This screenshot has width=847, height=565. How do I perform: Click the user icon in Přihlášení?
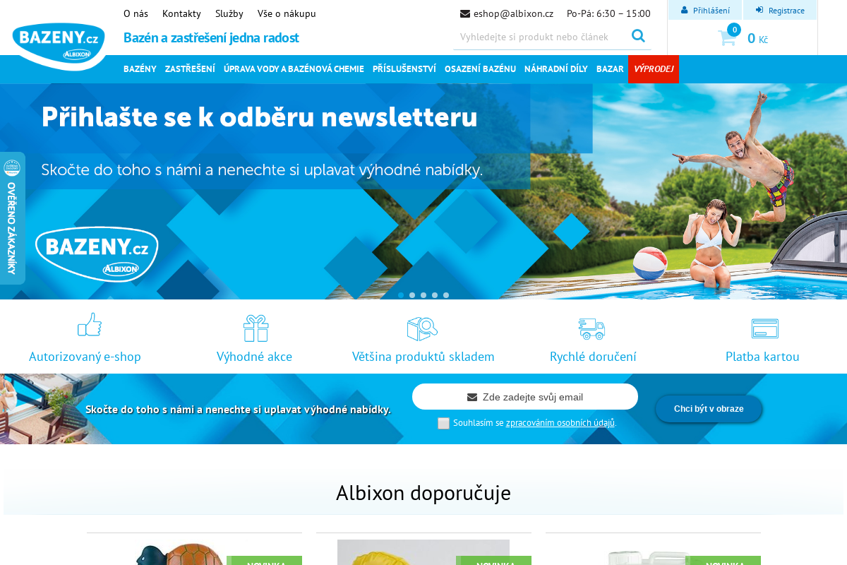pos(684,10)
